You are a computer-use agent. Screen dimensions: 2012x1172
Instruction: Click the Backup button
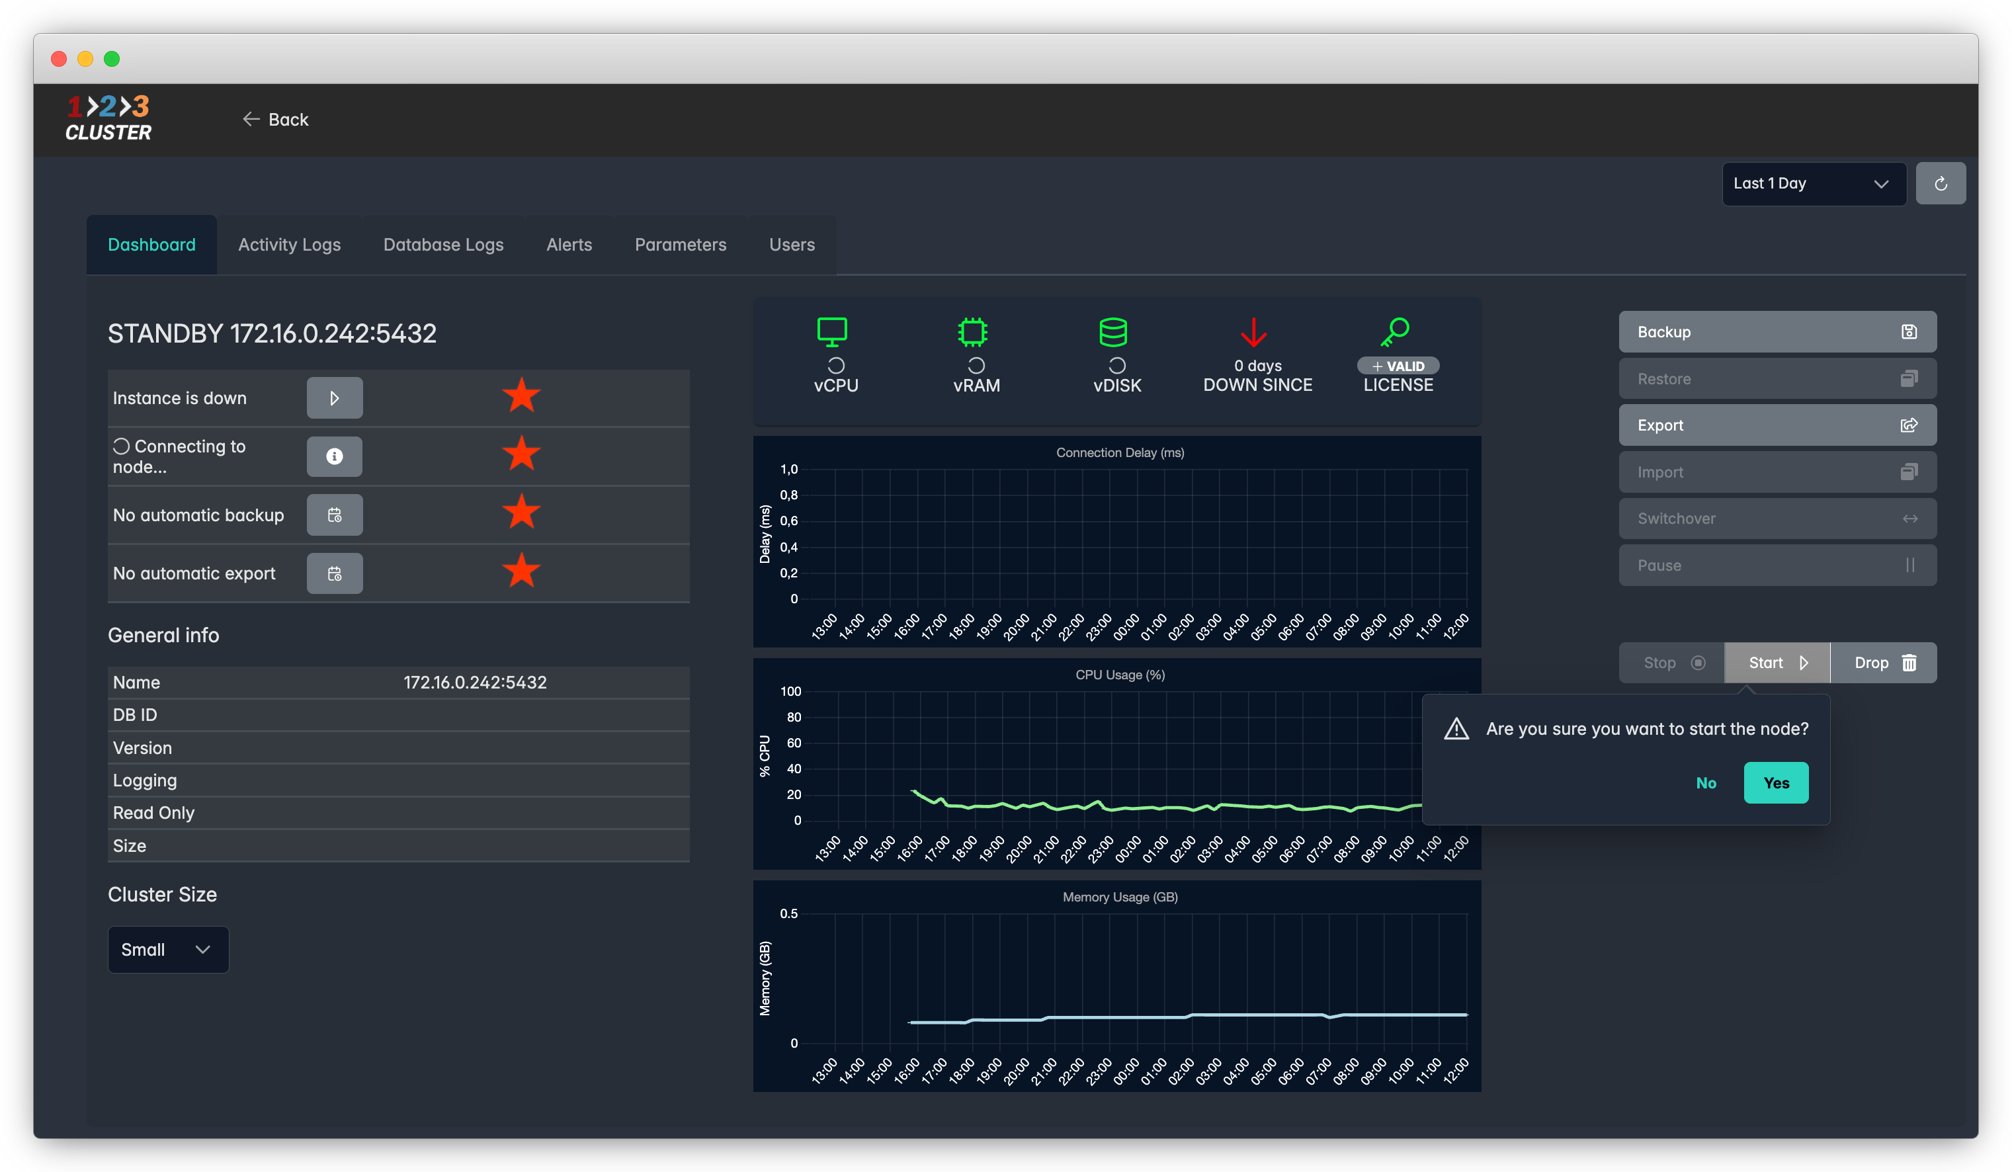tap(1777, 331)
